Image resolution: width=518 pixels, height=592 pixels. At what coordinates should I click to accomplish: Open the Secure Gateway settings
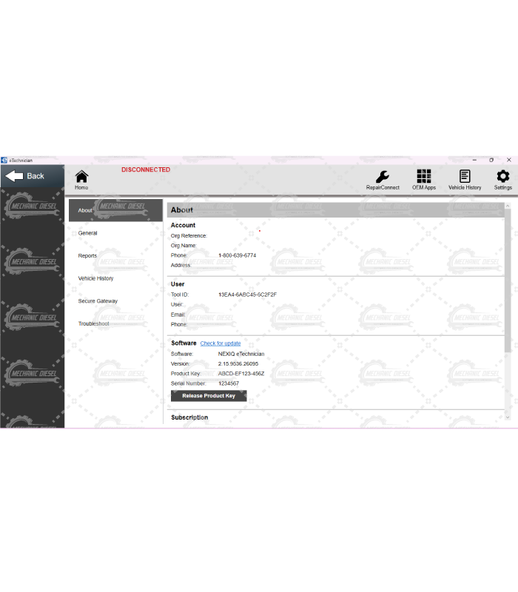tap(98, 301)
